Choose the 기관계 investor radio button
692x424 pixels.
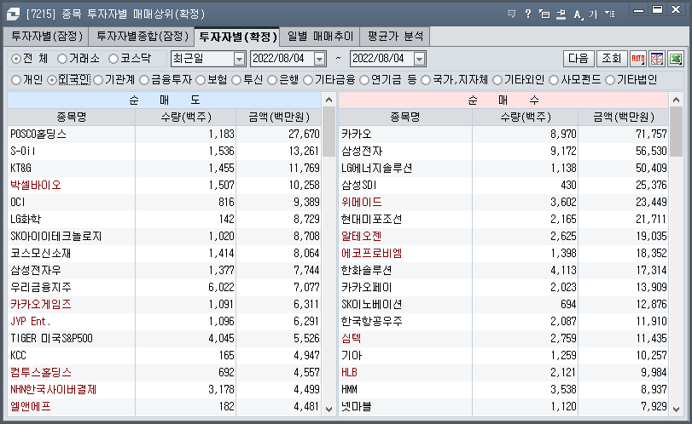coord(98,80)
